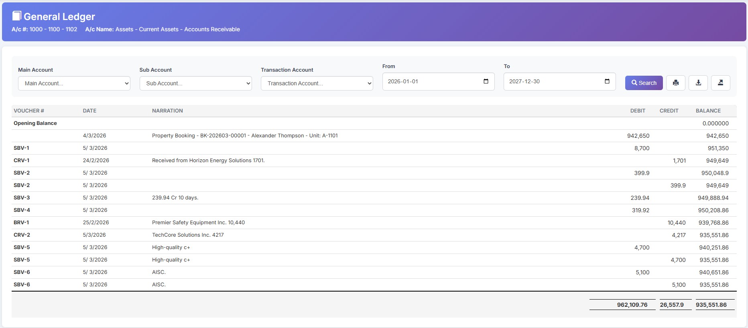The height and width of the screenshot is (328, 748).
Task: Click the print ledger icon
Action: (x=676, y=83)
